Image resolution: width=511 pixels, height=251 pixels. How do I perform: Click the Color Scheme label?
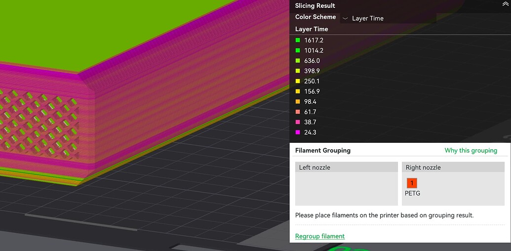[315, 17]
